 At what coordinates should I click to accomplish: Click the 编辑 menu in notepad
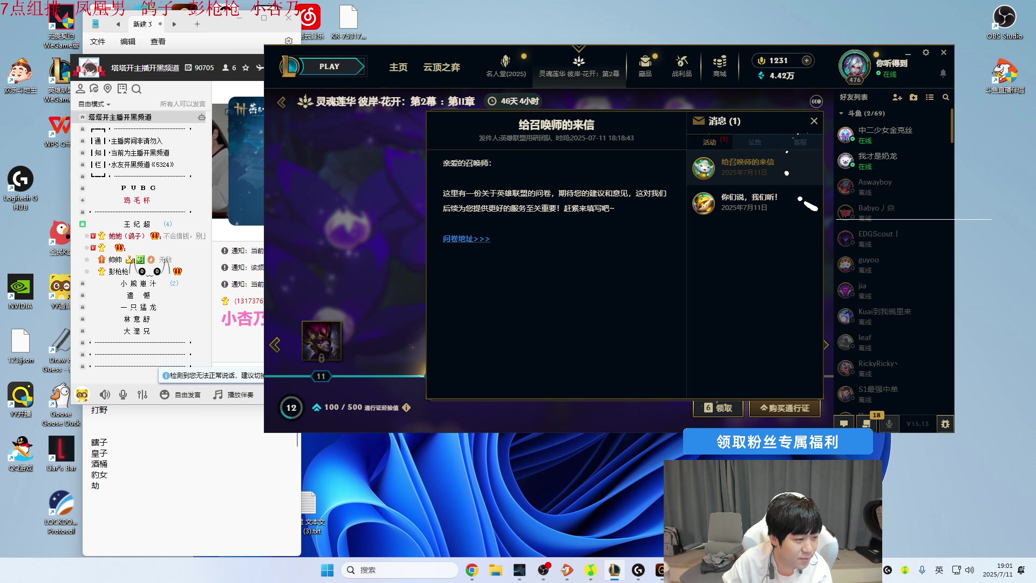(x=128, y=42)
